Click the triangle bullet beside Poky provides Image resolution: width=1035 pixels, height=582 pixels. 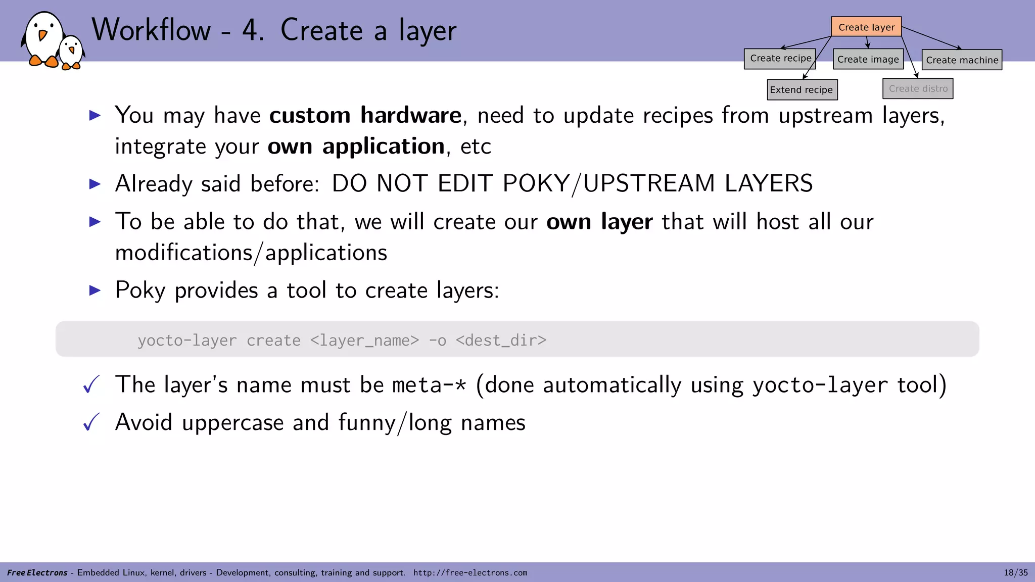point(95,290)
